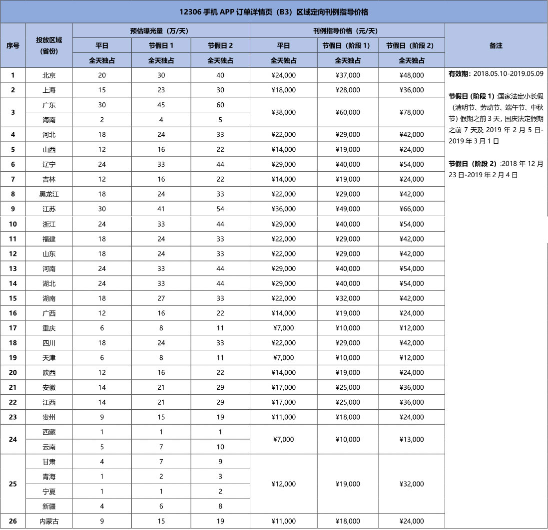Select the 甘肃 region cell
Screen dimensions: 548x530
pyautogui.click(x=49, y=462)
